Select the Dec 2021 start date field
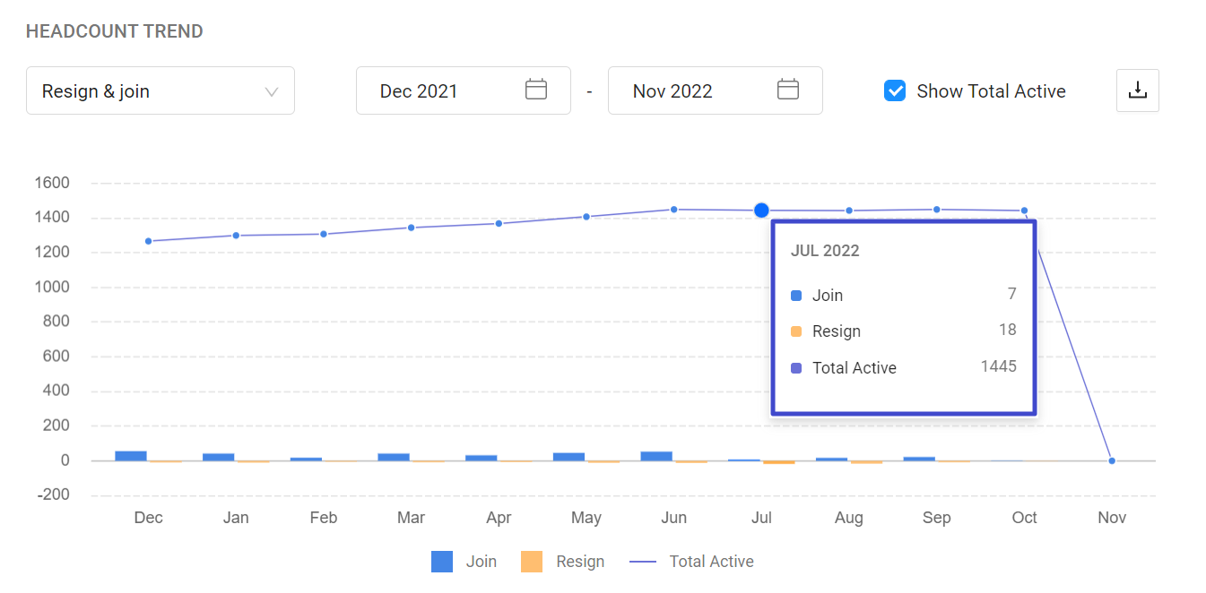The height and width of the screenshot is (593, 1206). click(x=419, y=90)
